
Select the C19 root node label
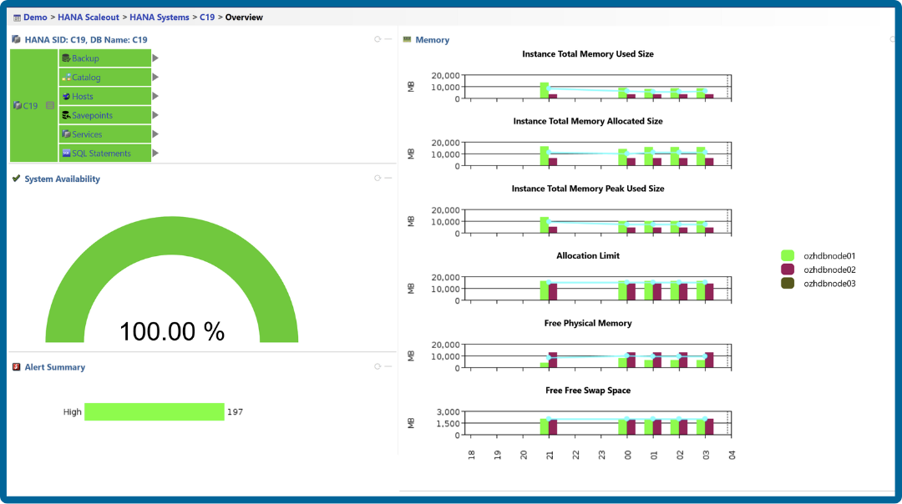[31, 106]
